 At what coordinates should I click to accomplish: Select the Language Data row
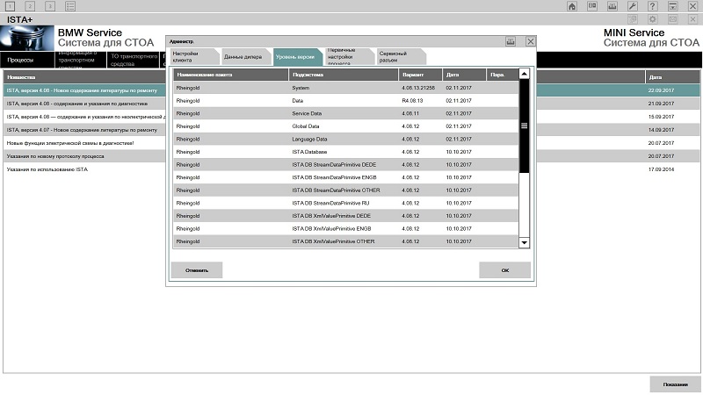click(x=345, y=139)
